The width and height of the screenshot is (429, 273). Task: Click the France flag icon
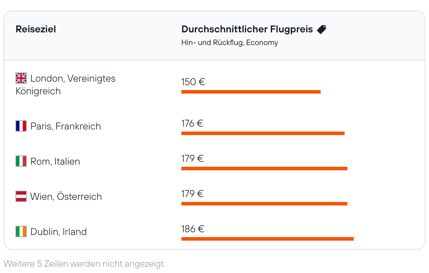click(x=21, y=126)
